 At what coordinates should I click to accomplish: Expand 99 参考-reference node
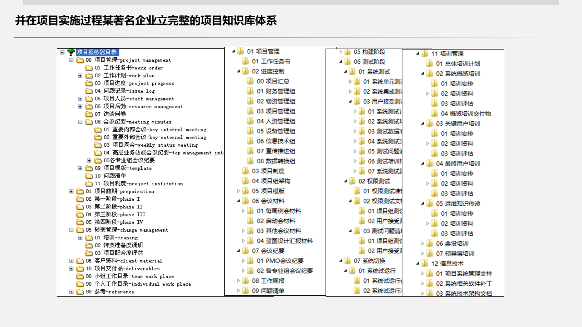71,292
